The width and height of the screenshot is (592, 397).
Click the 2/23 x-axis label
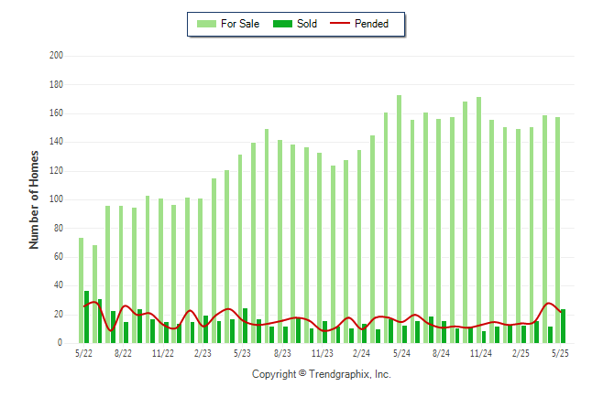203,353
